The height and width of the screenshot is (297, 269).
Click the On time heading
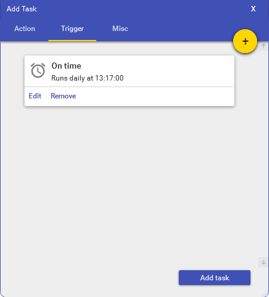pos(66,66)
